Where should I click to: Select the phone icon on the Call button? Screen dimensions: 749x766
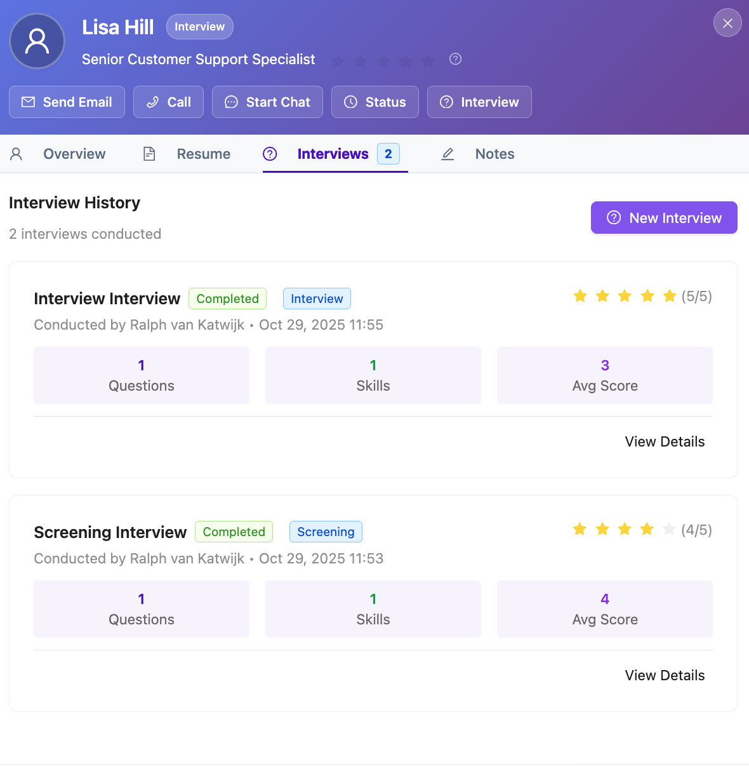(x=152, y=102)
